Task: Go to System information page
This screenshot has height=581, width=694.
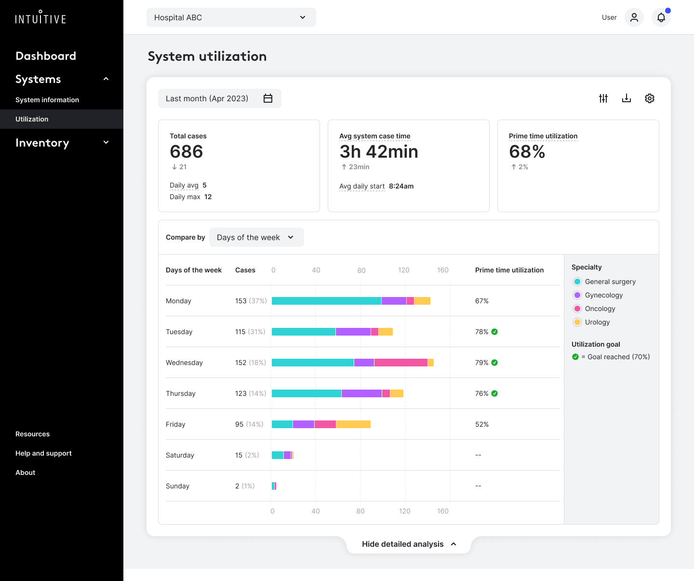Action: 47,100
